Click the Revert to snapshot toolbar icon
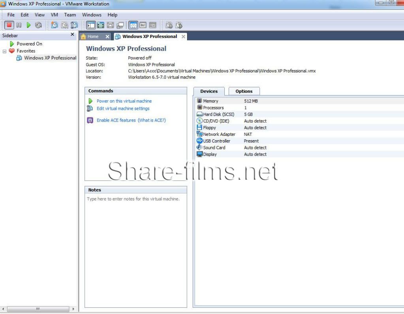The width and height of the screenshot is (404, 314). [64, 25]
